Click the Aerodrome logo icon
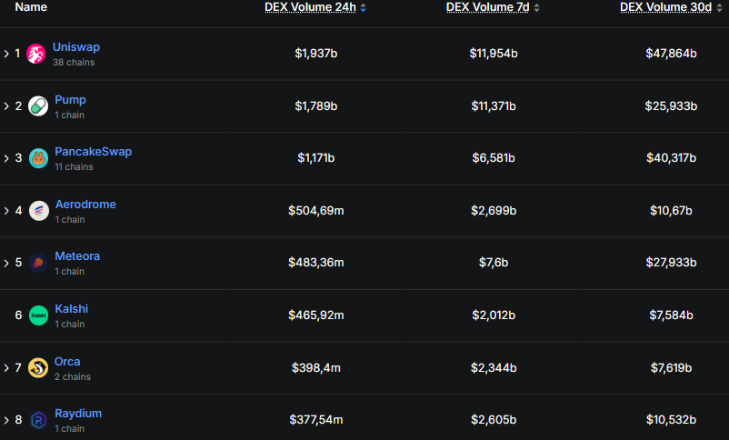This screenshot has width=729, height=440. 38,211
